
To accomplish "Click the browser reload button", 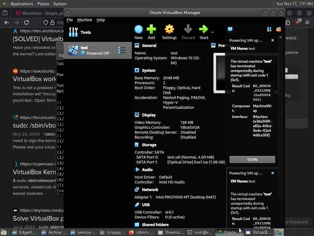I will click(x=26, y=22).
